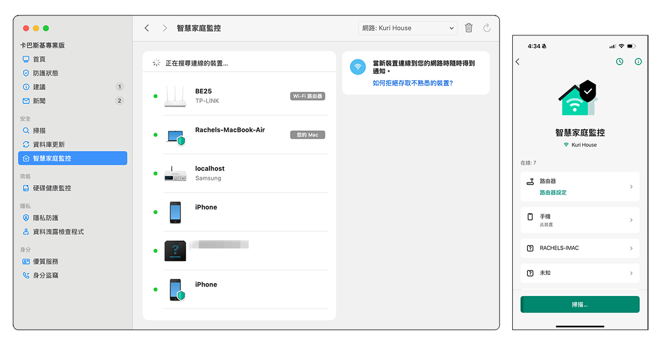Screen dimensions: 663x344
Task: Open the 網路: Kuri House dropdown
Action: (x=408, y=28)
